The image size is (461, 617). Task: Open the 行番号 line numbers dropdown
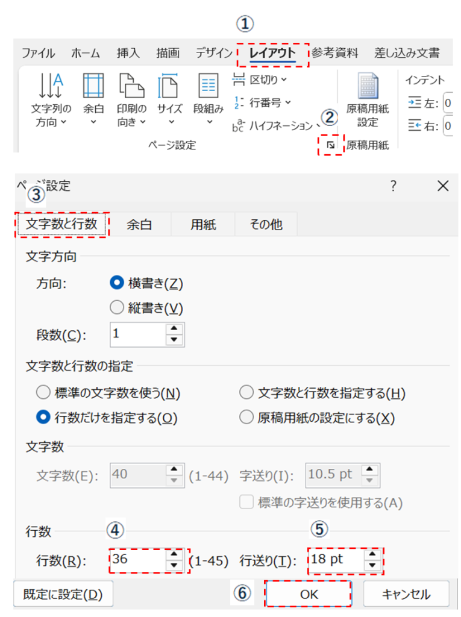263,102
